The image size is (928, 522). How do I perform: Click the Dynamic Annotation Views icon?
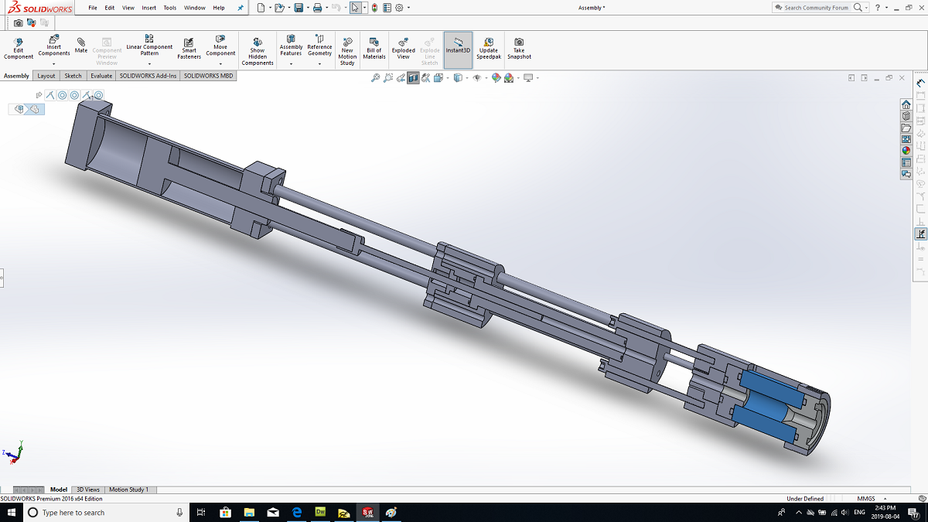pyautogui.click(x=425, y=78)
